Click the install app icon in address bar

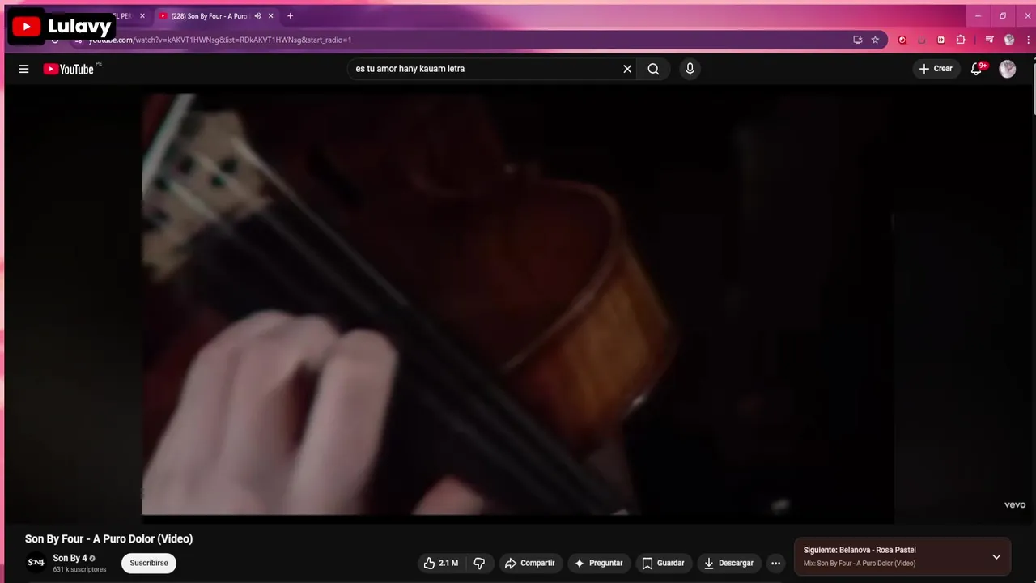pos(858,40)
